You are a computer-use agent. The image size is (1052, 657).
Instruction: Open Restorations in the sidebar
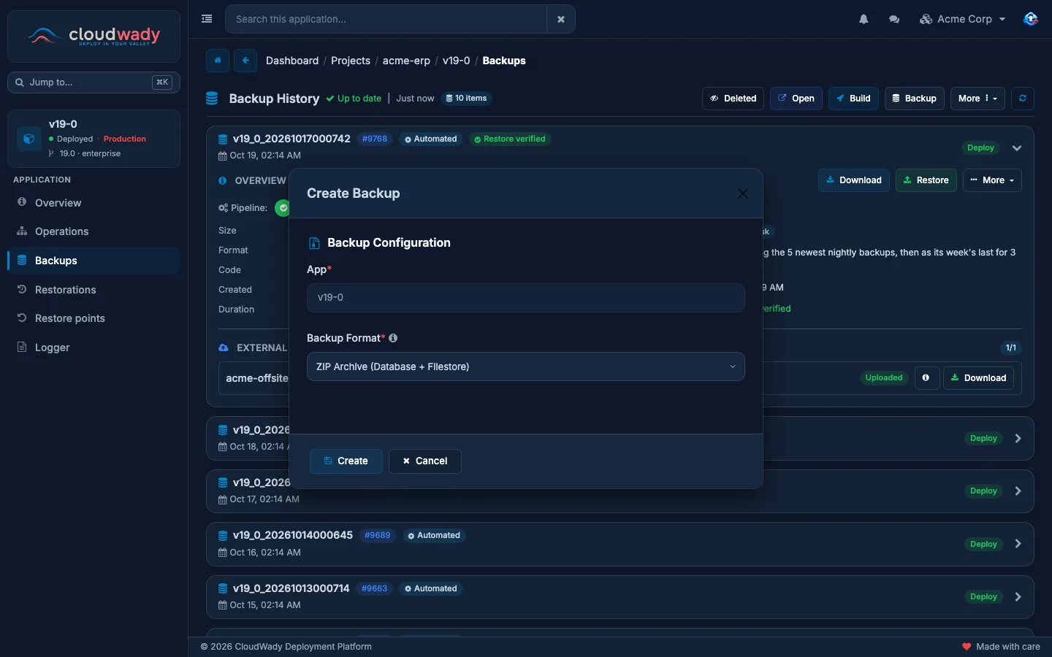(x=94, y=290)
